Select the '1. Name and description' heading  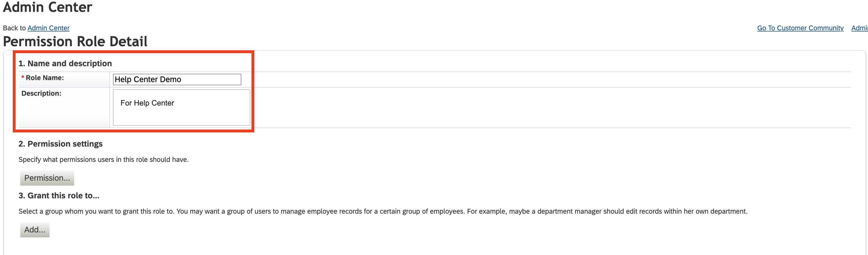coord(65,63)
